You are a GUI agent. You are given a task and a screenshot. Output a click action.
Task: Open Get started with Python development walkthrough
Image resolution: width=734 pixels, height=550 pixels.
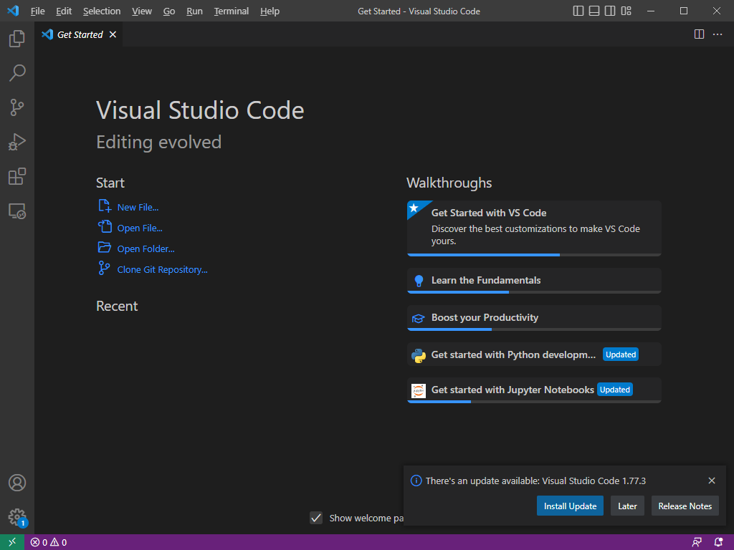[x=534, y=354]
